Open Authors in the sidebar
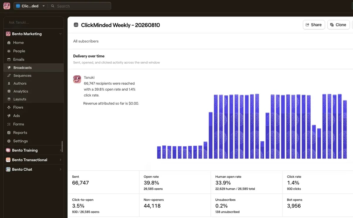Viewport: 353px width, 218px height. point(34,84)
